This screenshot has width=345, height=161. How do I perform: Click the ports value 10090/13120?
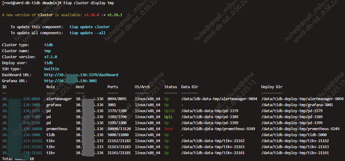click(119, 129)
